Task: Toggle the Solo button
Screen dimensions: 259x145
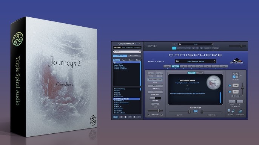Action: [235, 86]
